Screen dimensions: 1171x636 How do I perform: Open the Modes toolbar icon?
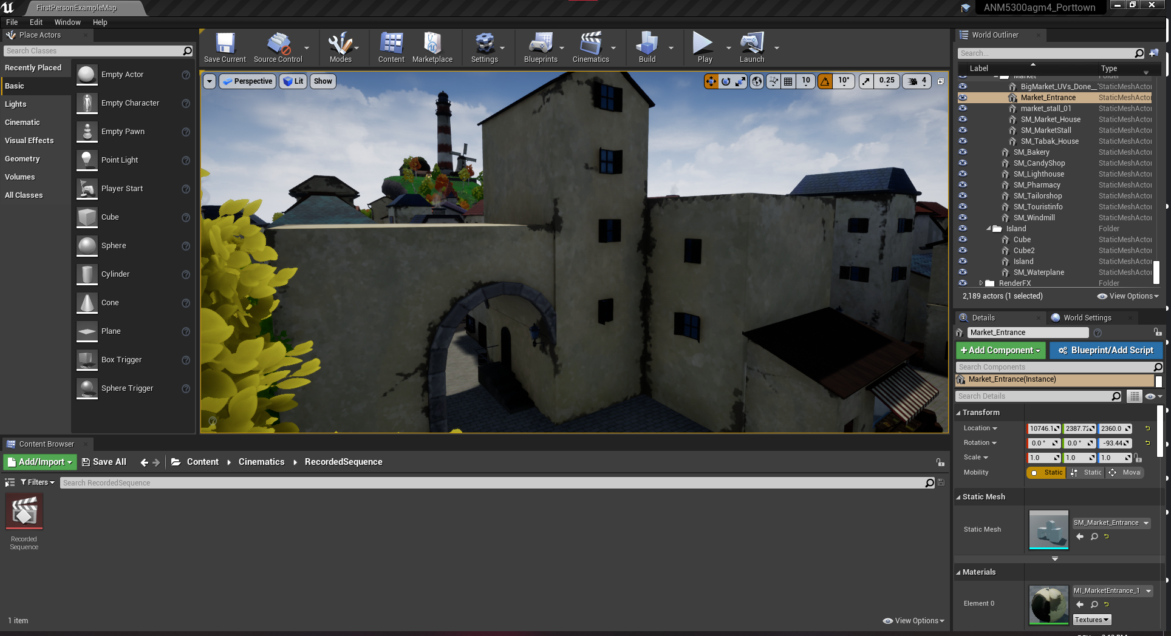(x=340, y=47)
